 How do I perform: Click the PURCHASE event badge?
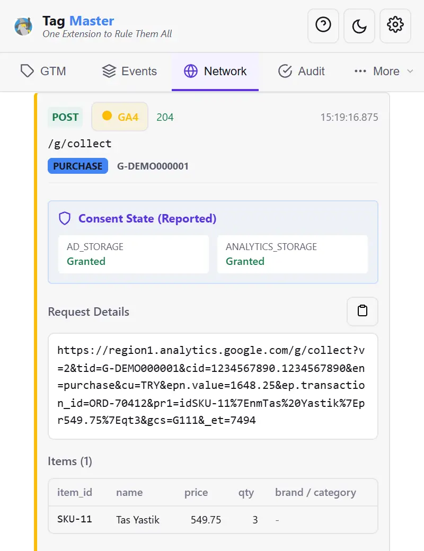coord(78,166)
